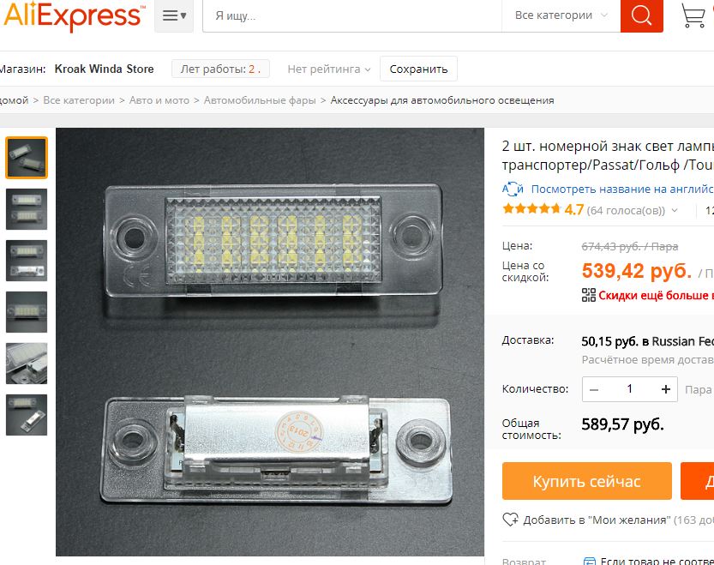714x565 pixels.
Task: Open Автомобильные фары breadcrumb
Action: [260, 100]
